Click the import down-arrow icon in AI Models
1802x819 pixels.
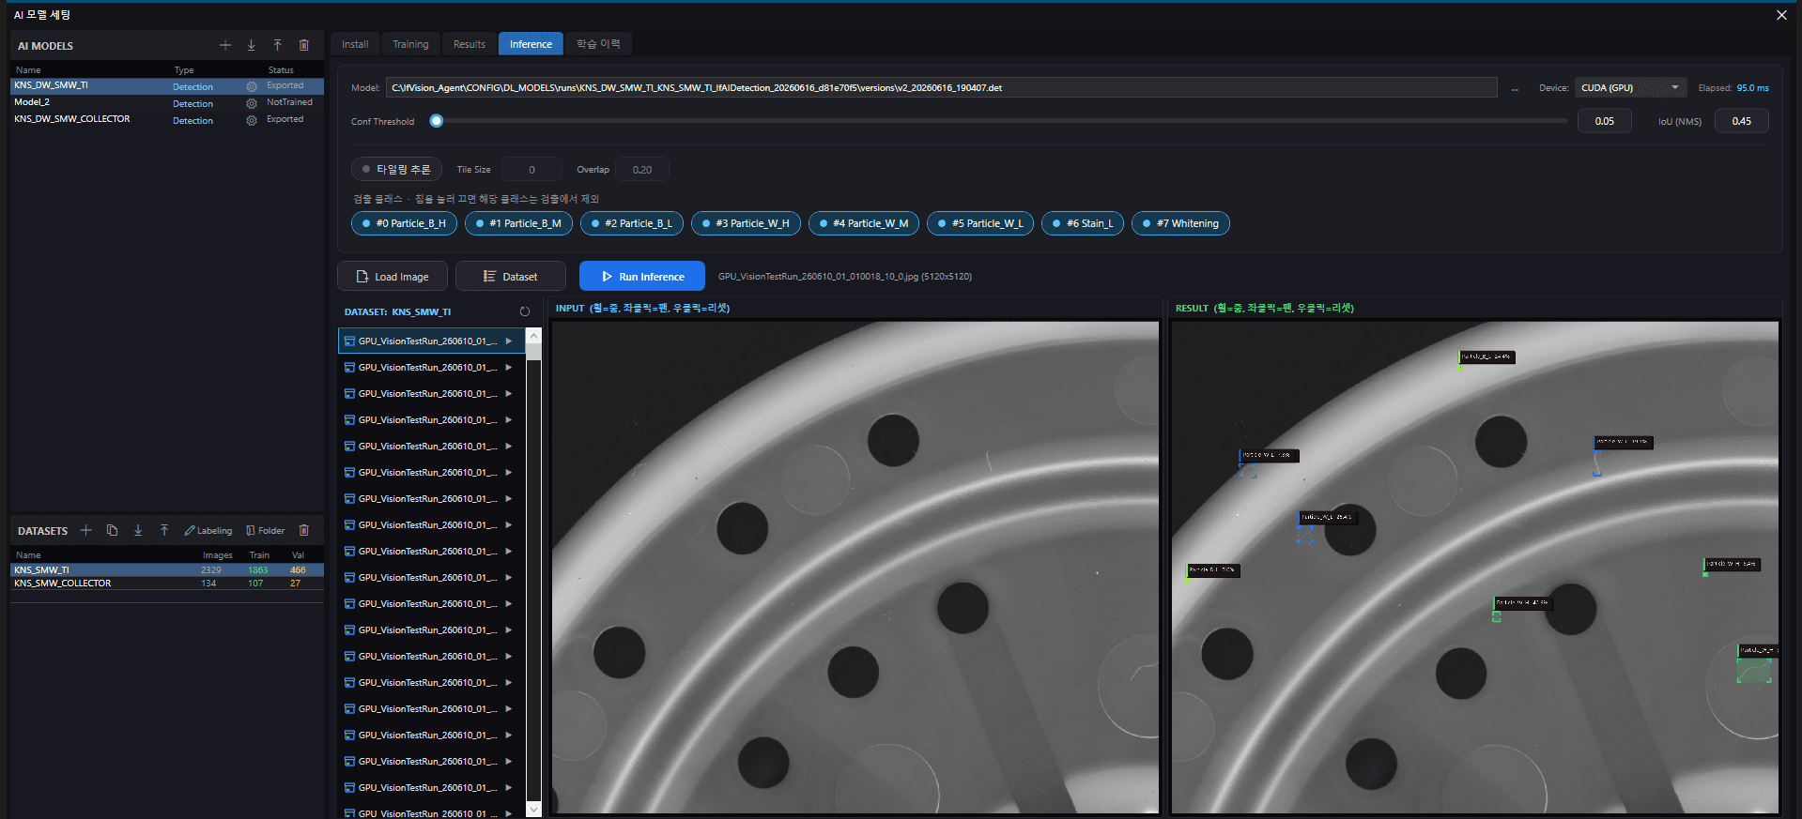coord(252,45)
